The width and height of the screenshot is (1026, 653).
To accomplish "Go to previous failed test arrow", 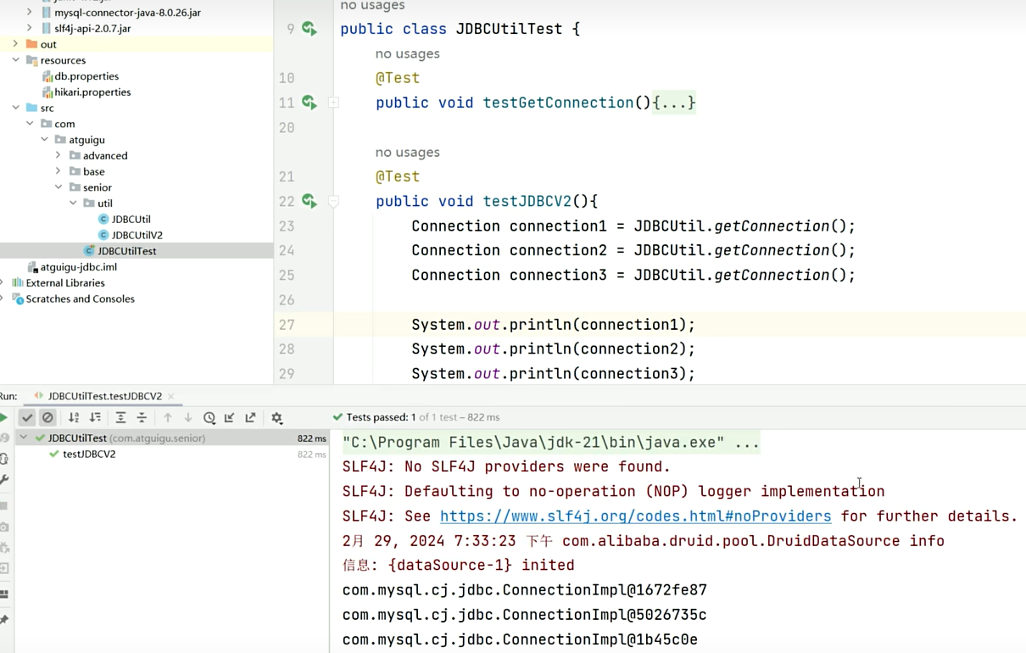I will (168, 417).
